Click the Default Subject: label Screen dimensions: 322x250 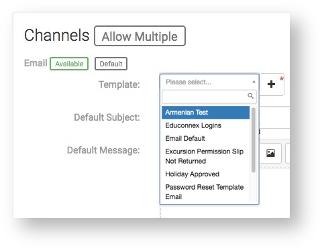point(107,117)
